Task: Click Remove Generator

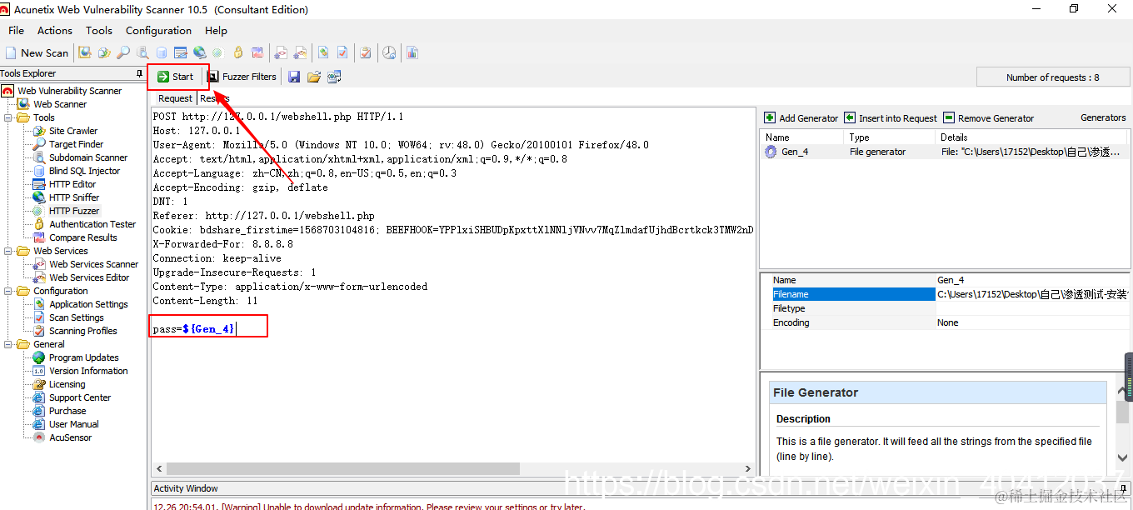Action: pos(989,118)
